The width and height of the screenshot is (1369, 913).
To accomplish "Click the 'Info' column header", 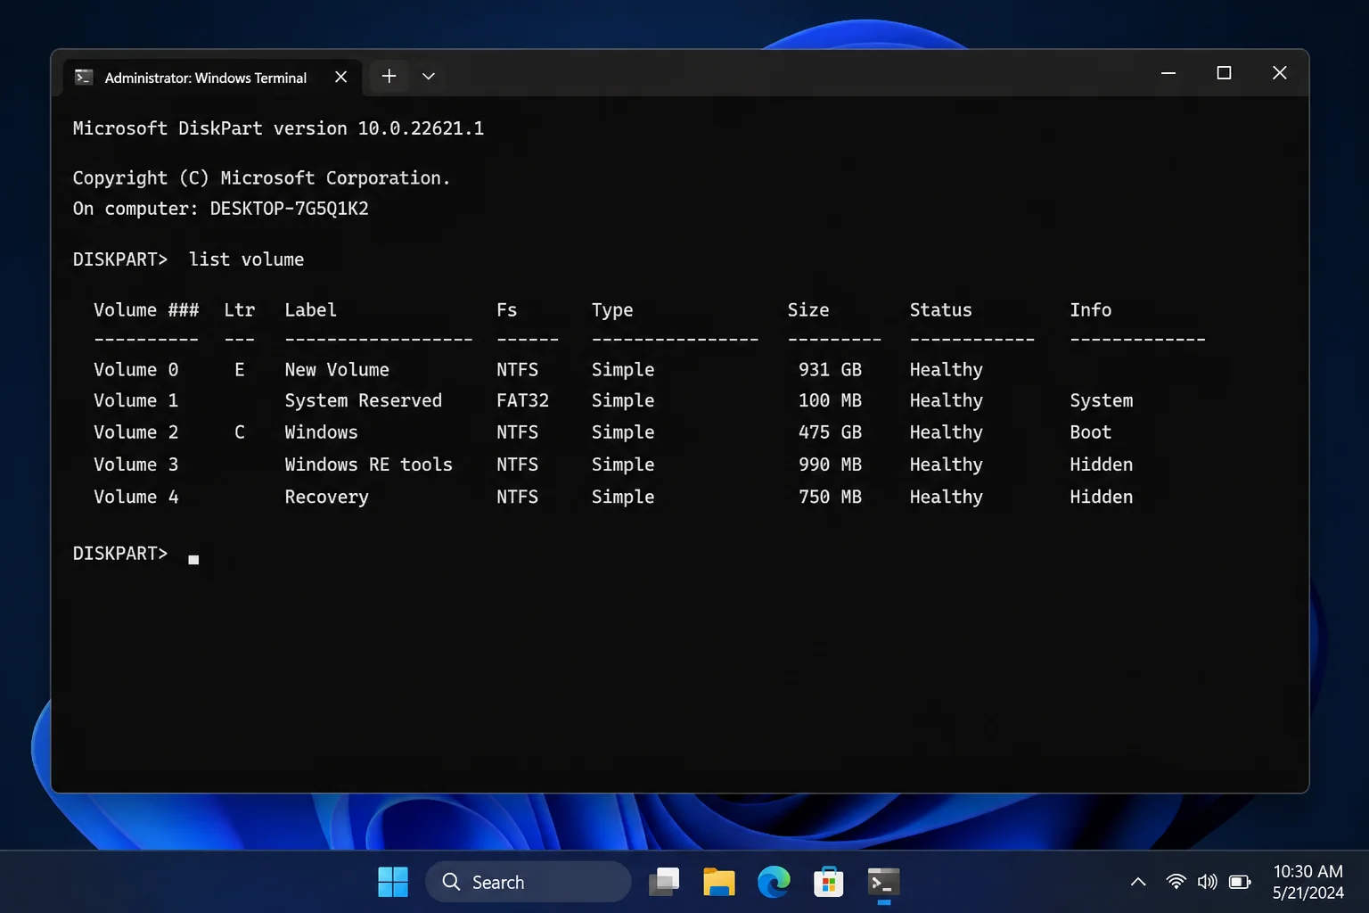I will 1090,309.
